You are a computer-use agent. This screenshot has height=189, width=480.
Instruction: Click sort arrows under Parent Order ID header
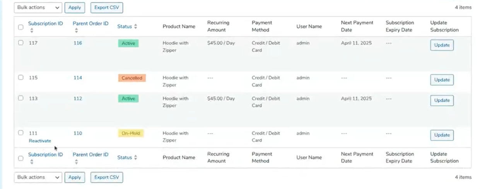pos(76,30)
